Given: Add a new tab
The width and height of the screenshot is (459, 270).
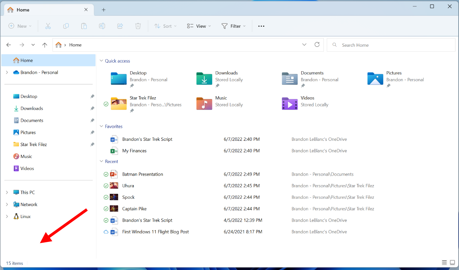Looking at the screenshot, I should (104, 10).
